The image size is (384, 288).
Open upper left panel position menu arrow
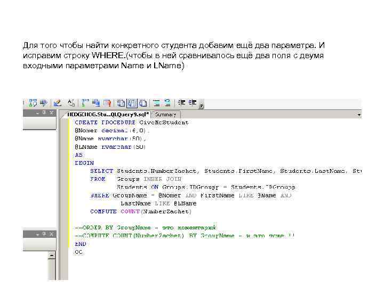[x=37, y=113]
